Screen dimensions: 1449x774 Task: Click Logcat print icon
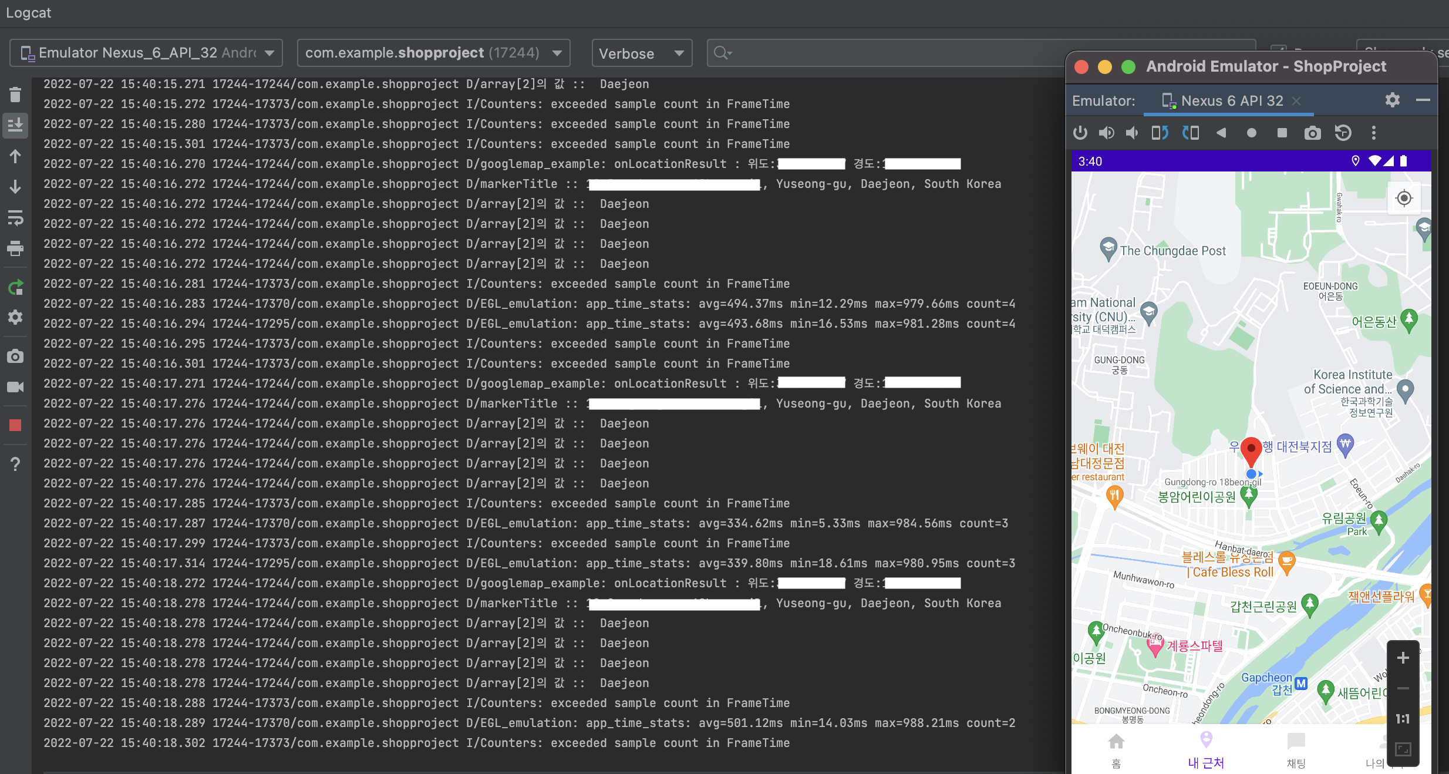pyautogui.click(x=15, y=248)
